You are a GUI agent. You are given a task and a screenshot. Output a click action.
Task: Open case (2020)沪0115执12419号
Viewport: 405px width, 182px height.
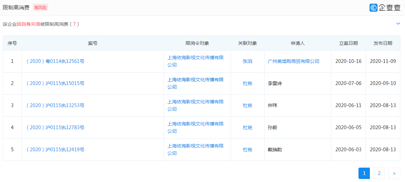click(55, 150)
